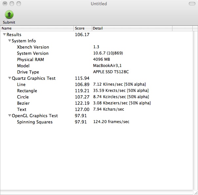
Task: Collapse the Results disclosure triangle
Action: coord(4,34)
